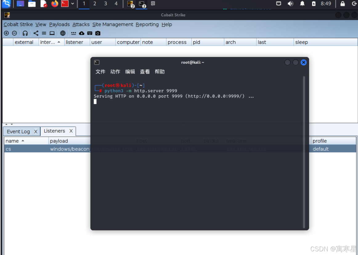Open the text editor panel launcher

point(43,4)
